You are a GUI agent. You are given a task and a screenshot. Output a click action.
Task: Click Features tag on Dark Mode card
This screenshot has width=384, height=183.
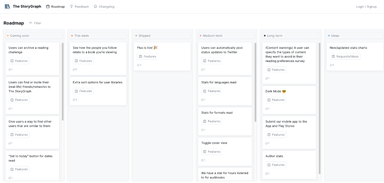(x=276, y=100)
